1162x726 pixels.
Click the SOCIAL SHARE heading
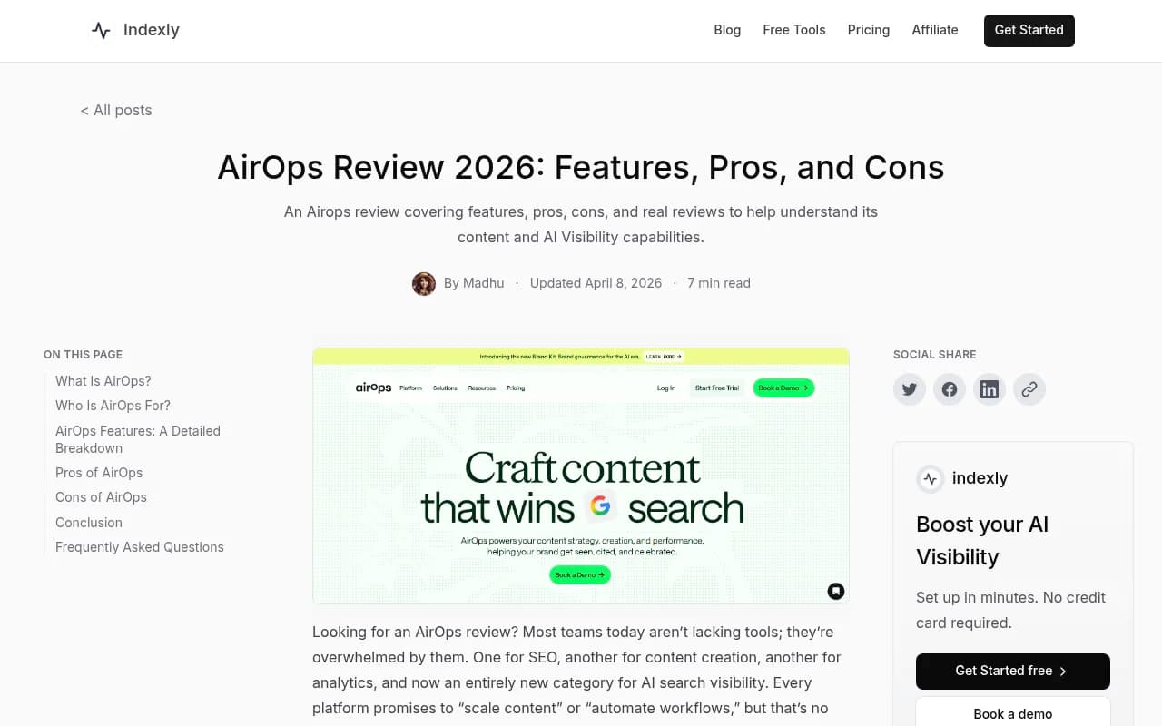pyautogui.click(x=935, y=355)
